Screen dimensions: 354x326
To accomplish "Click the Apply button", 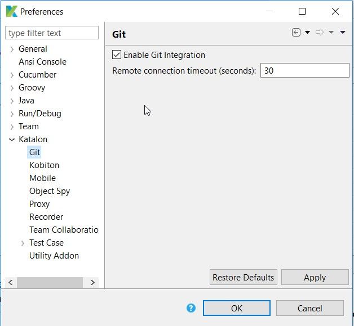I will (x=315, y=277).
